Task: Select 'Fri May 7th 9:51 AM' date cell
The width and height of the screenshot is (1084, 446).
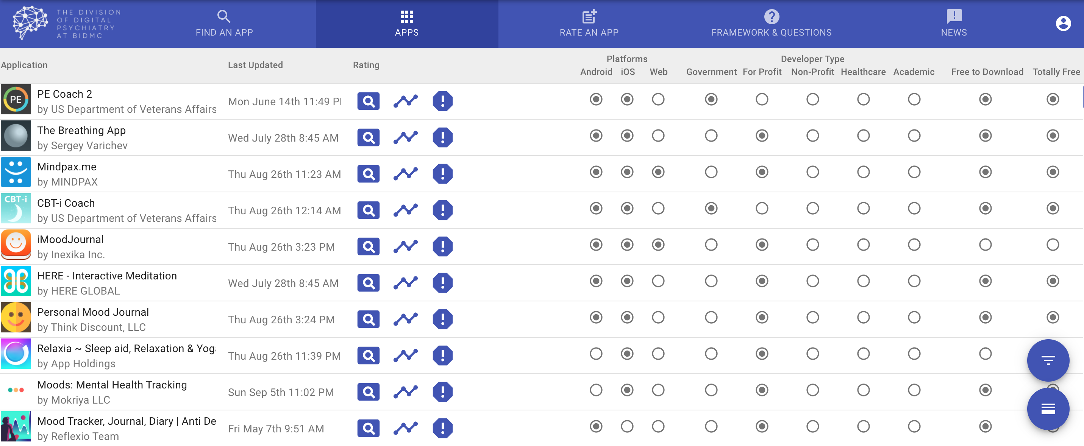Action: (x=276, y=429)
